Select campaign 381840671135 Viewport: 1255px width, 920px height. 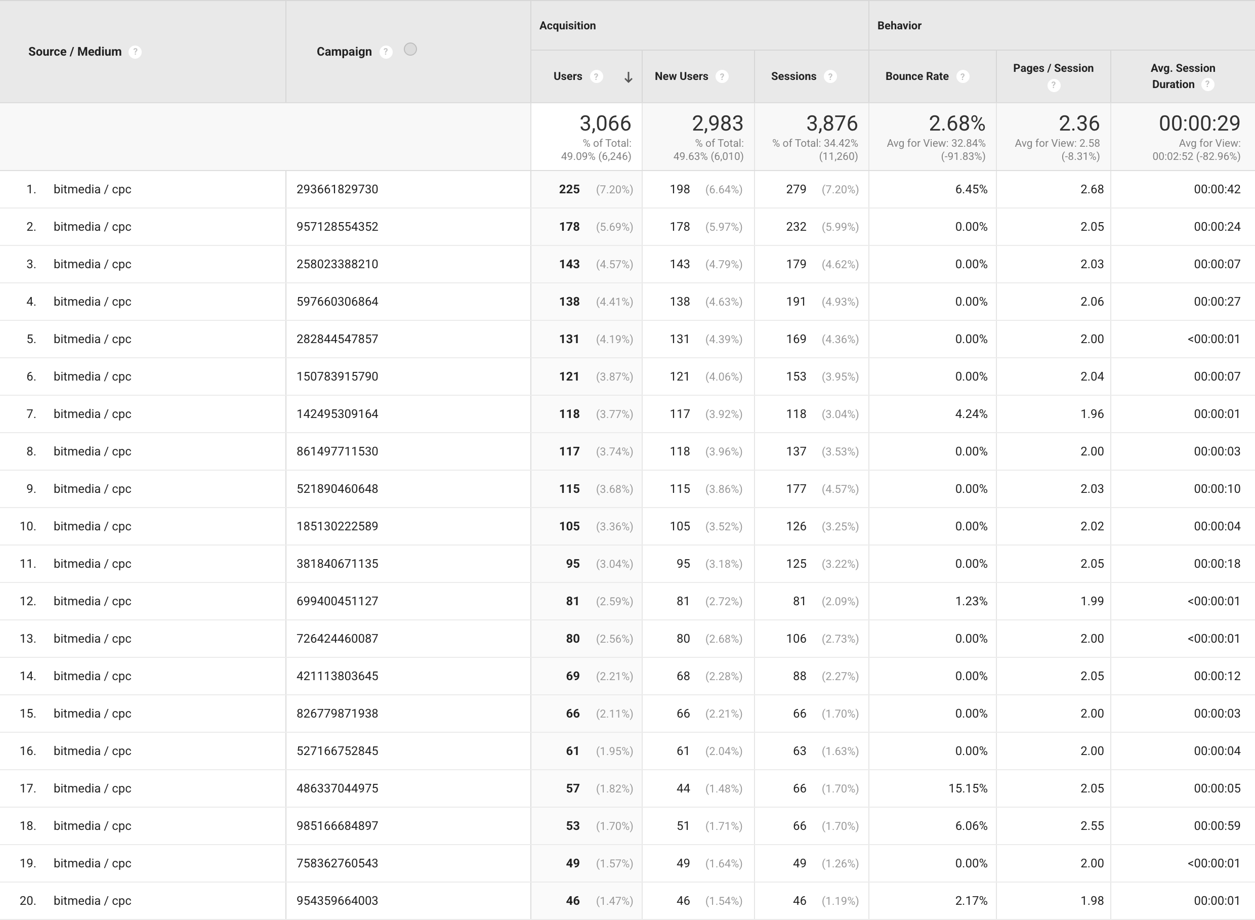click(338, 564)
